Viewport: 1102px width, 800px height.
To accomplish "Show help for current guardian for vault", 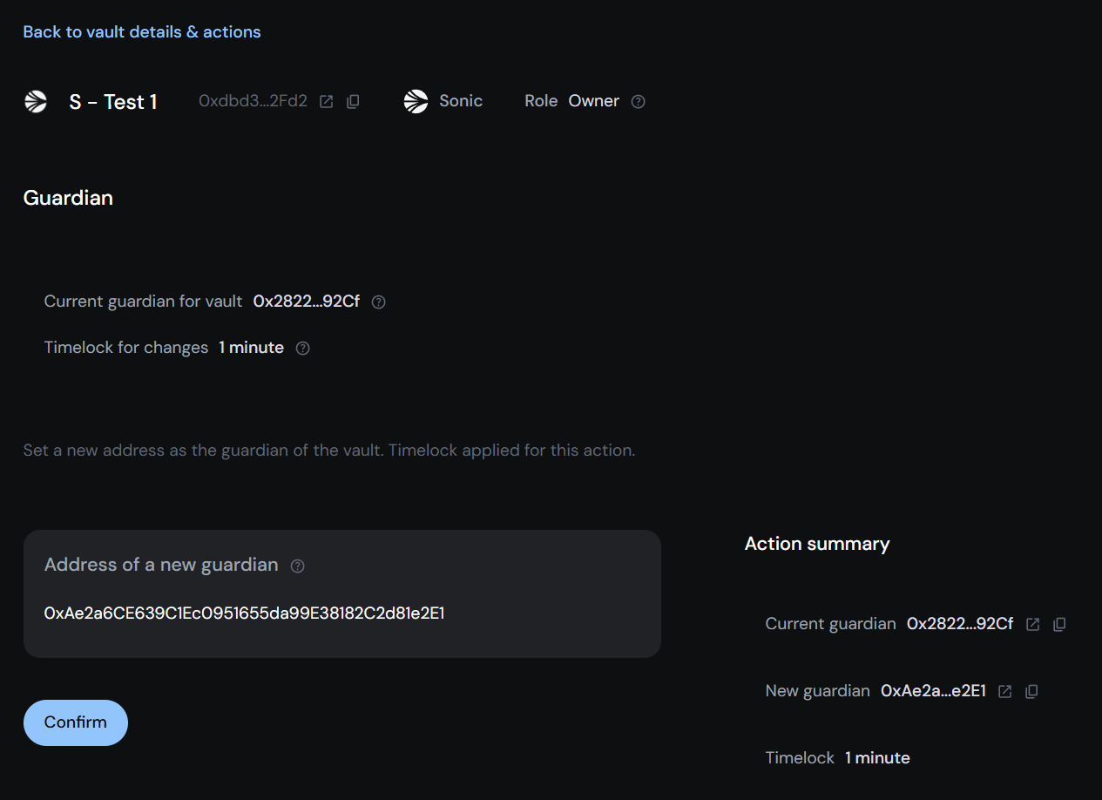I will coord(378,302).
